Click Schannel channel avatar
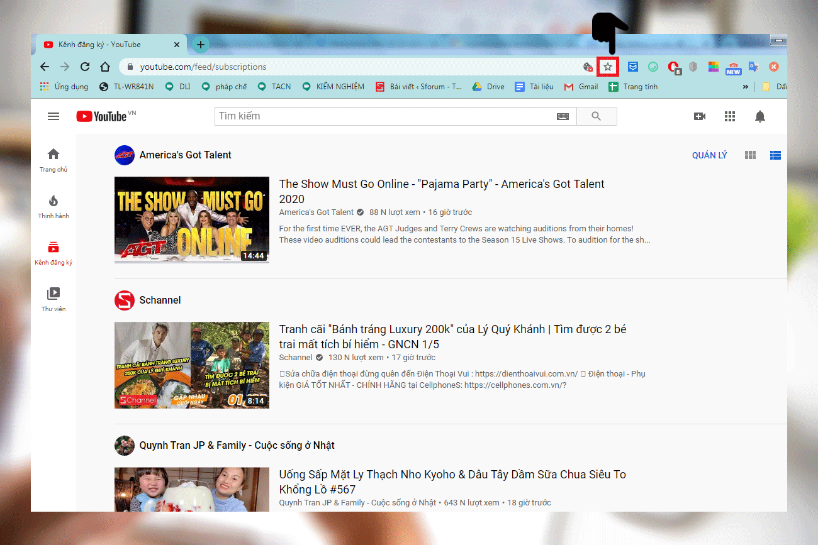This screenshot has width=818, height=545. [125, 300]
